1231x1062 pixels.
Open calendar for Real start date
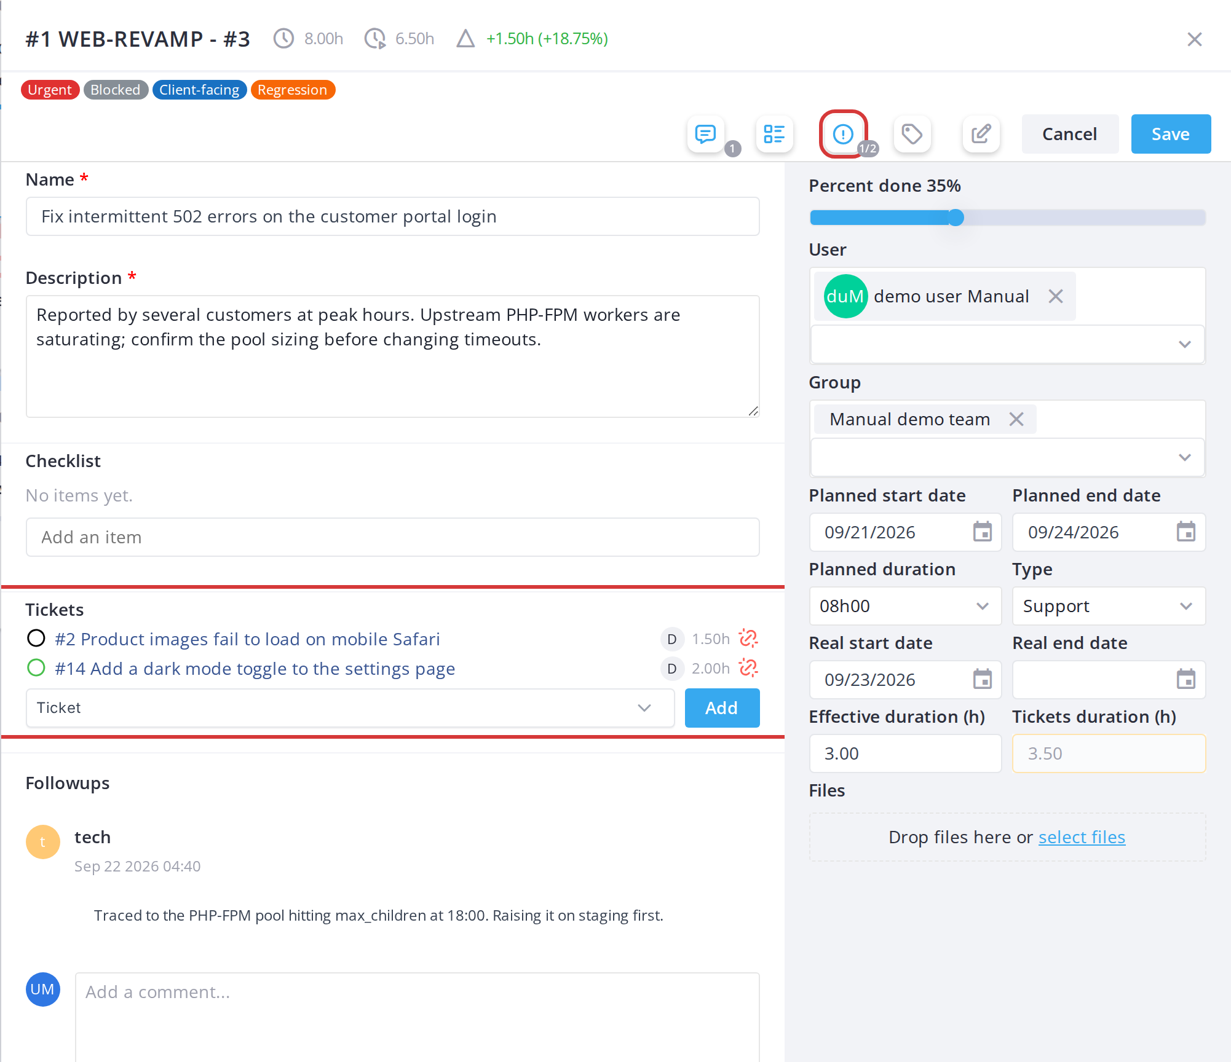point(983,679)
